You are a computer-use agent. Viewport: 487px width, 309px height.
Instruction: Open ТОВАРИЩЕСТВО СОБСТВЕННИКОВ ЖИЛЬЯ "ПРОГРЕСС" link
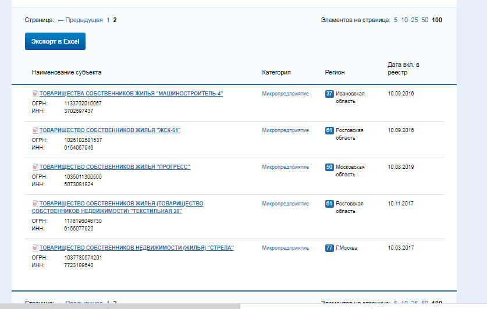point(115,167)
